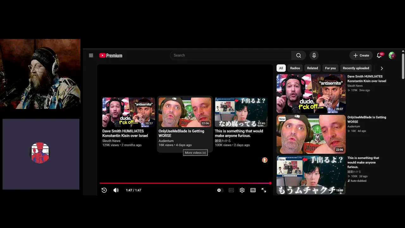
Task: Click 'Audentum' channel name in sidebar
Action: click(354, 126)
